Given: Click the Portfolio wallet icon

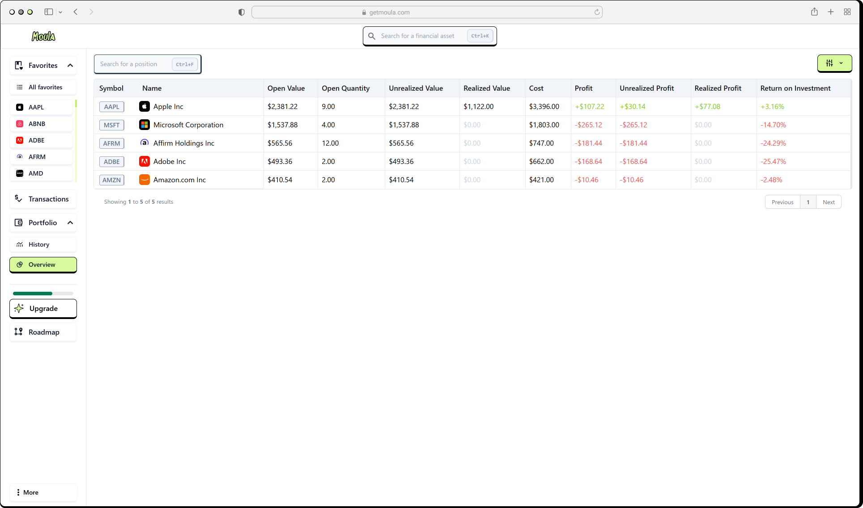Looking at the screenshot, I should click(x=18, y=223).
